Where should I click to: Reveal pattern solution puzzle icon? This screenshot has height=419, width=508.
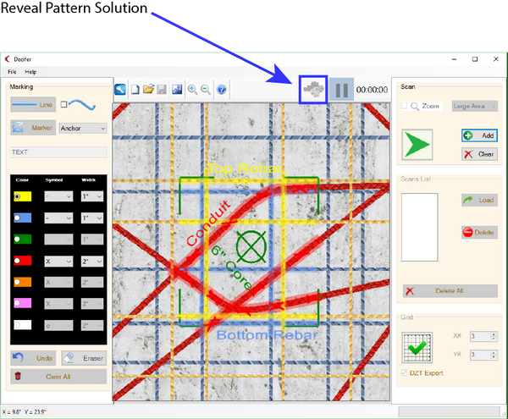(313, 90)
